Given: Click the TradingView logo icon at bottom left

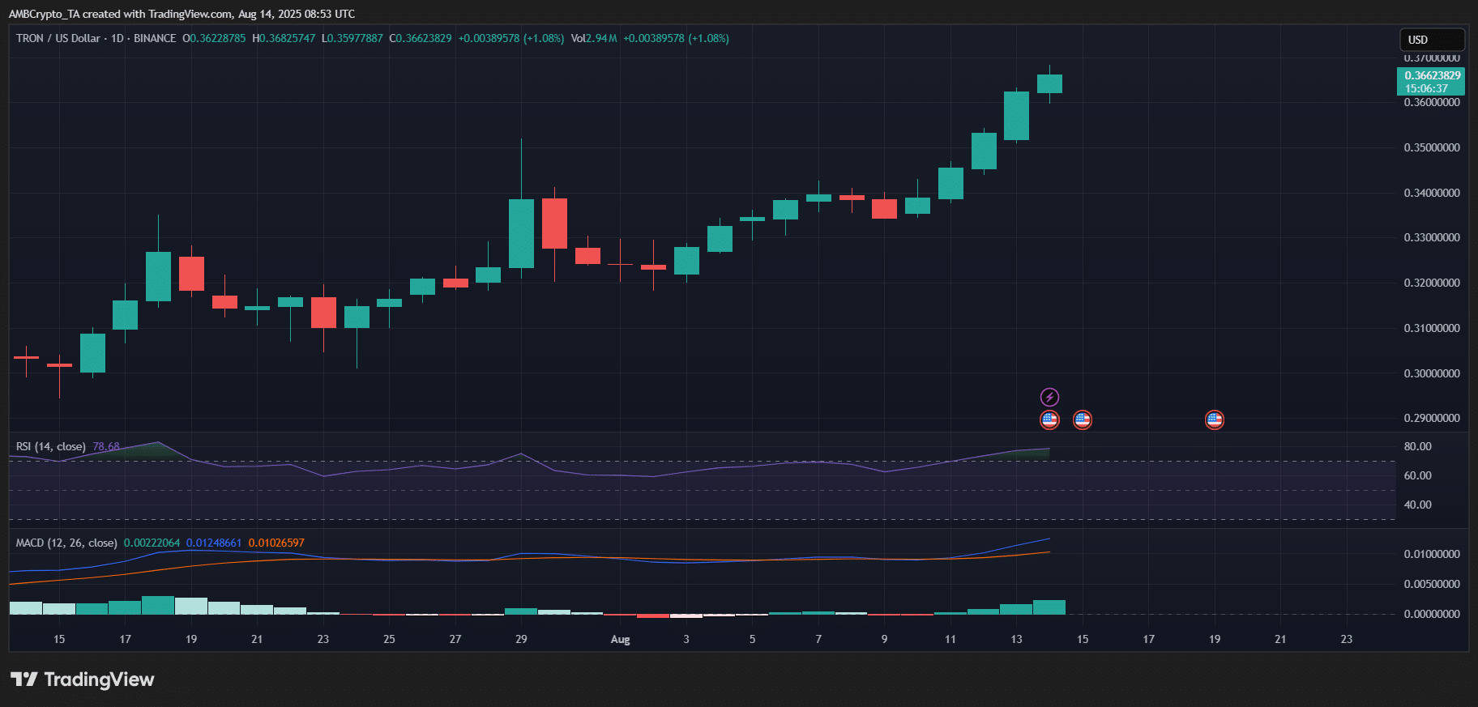Looking at the screenshot, I should point(23,679).
